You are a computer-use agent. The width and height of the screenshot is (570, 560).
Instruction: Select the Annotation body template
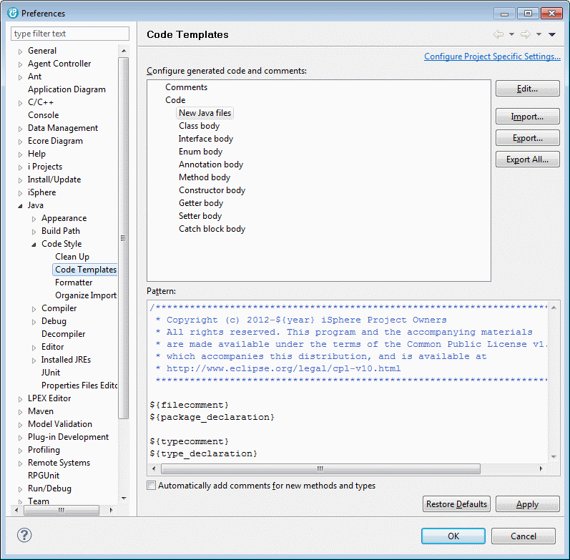(211, 164)
